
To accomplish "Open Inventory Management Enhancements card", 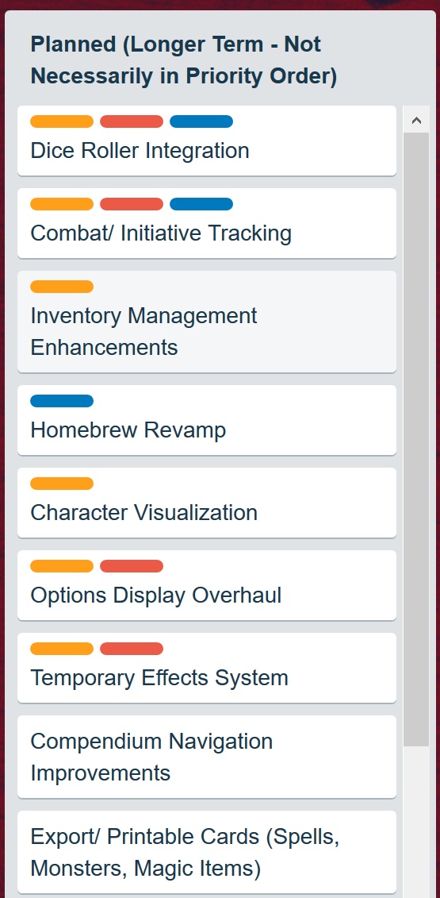I will 207,322.
